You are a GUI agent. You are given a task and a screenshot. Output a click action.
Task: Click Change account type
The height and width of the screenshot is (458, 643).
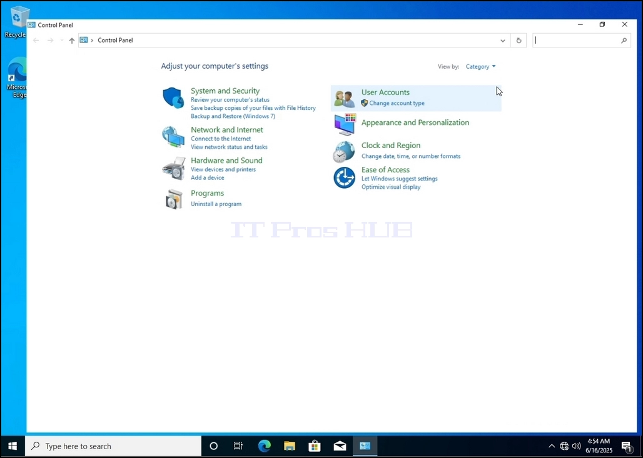pyautogui.click(x=397, y=103)
